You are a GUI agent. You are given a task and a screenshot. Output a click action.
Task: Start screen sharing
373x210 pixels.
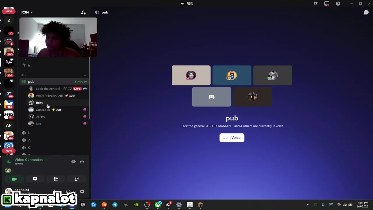(x=35, y=179)
